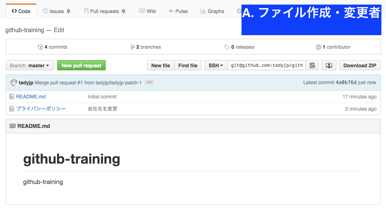Click the releases tag icon

pyautogui.click(x=227, y=47)
